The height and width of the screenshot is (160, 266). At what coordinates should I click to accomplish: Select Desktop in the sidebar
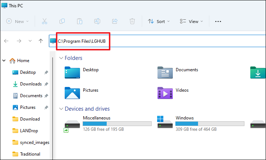24,72
